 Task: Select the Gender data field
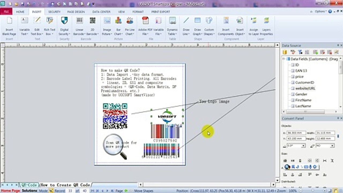click(x=301, y=94)
